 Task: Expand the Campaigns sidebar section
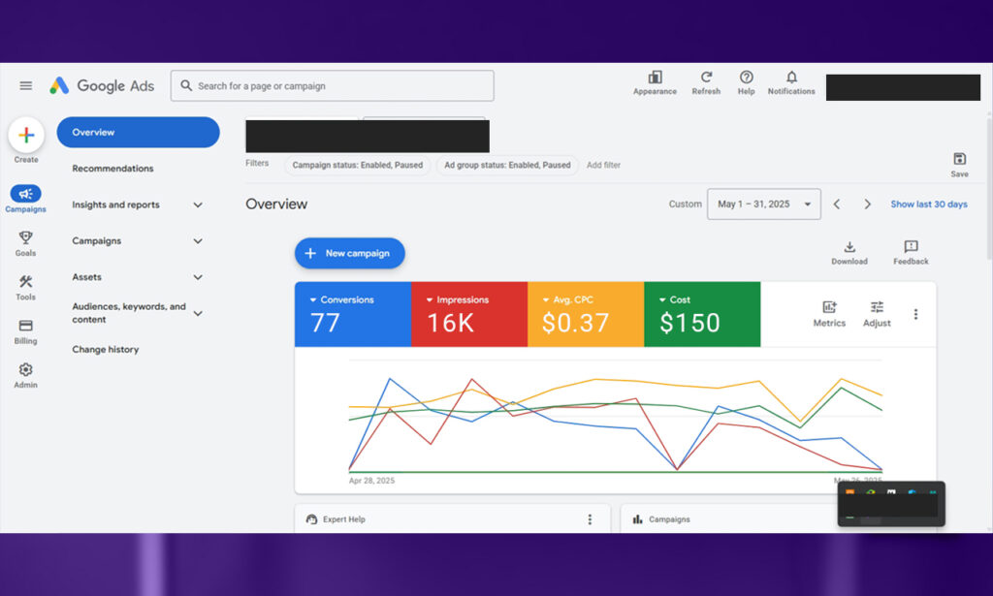coord(138,241)
